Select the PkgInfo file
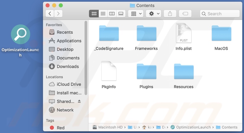Image resolution: width=244 pixels, height=133 pixels. 109,71
